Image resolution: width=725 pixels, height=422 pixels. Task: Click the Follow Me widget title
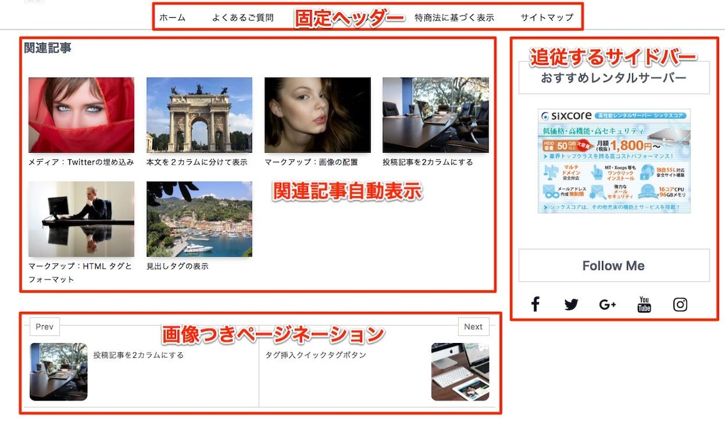click(614, 266)
